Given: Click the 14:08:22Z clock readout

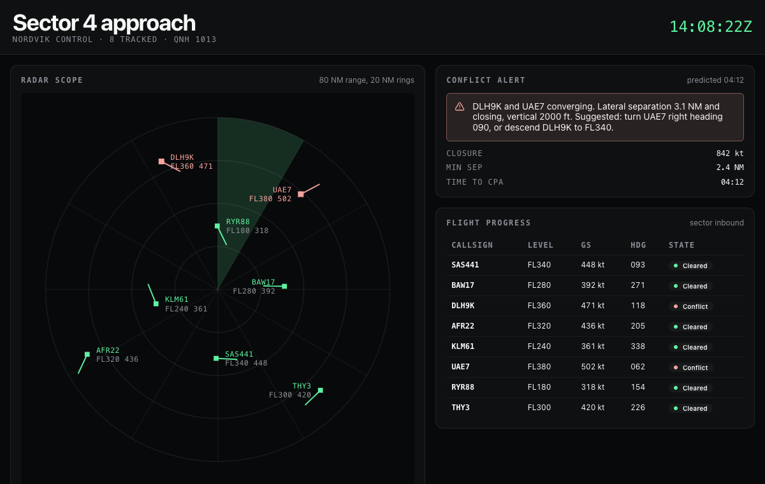Looking at the screenshot, I should click(711, 27).
